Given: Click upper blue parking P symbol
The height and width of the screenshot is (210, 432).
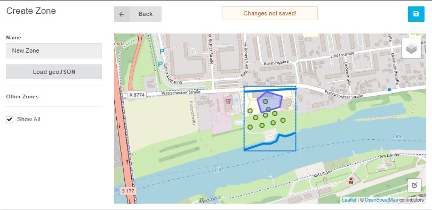Looking at the screenshot, I should coord(162,51).
